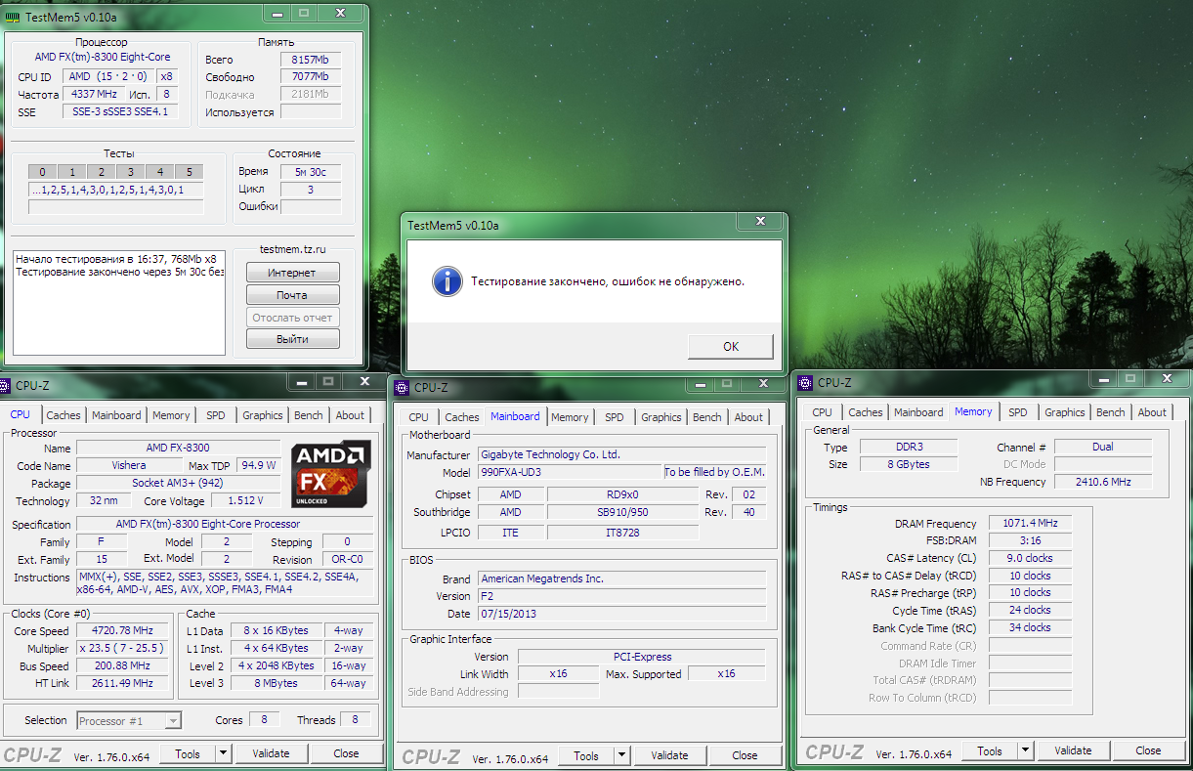Click Tools button in the left CPU-Z window

pos(188,753)
